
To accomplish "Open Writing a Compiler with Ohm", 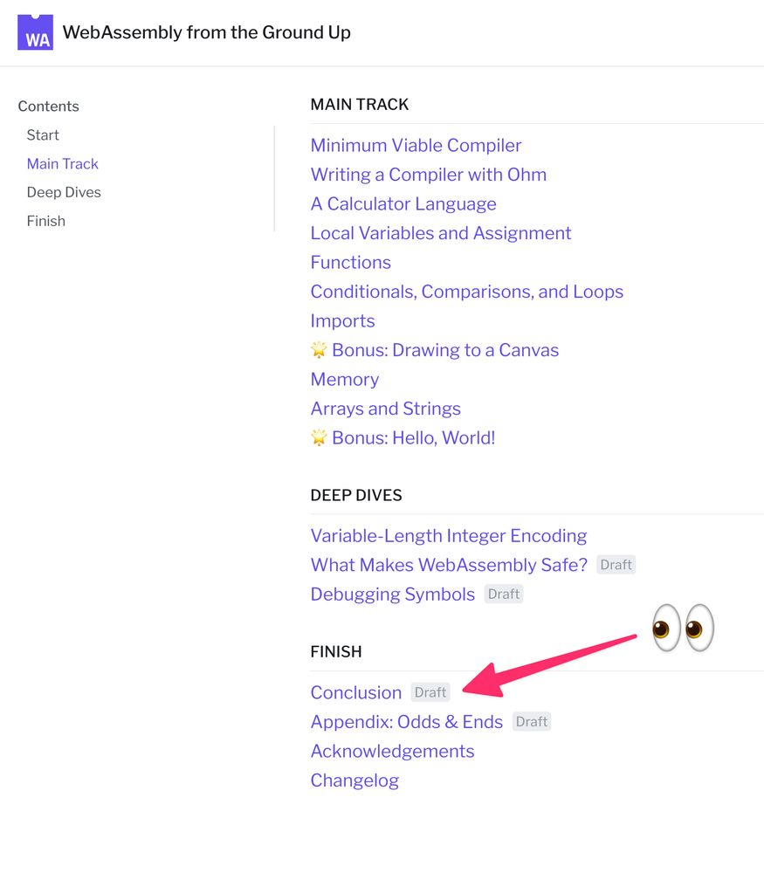I will click(x=429, y=175).
